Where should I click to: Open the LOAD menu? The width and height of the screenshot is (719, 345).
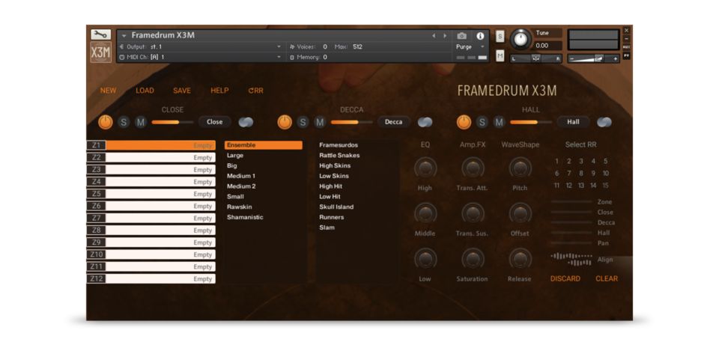click(x=145, y=91)
